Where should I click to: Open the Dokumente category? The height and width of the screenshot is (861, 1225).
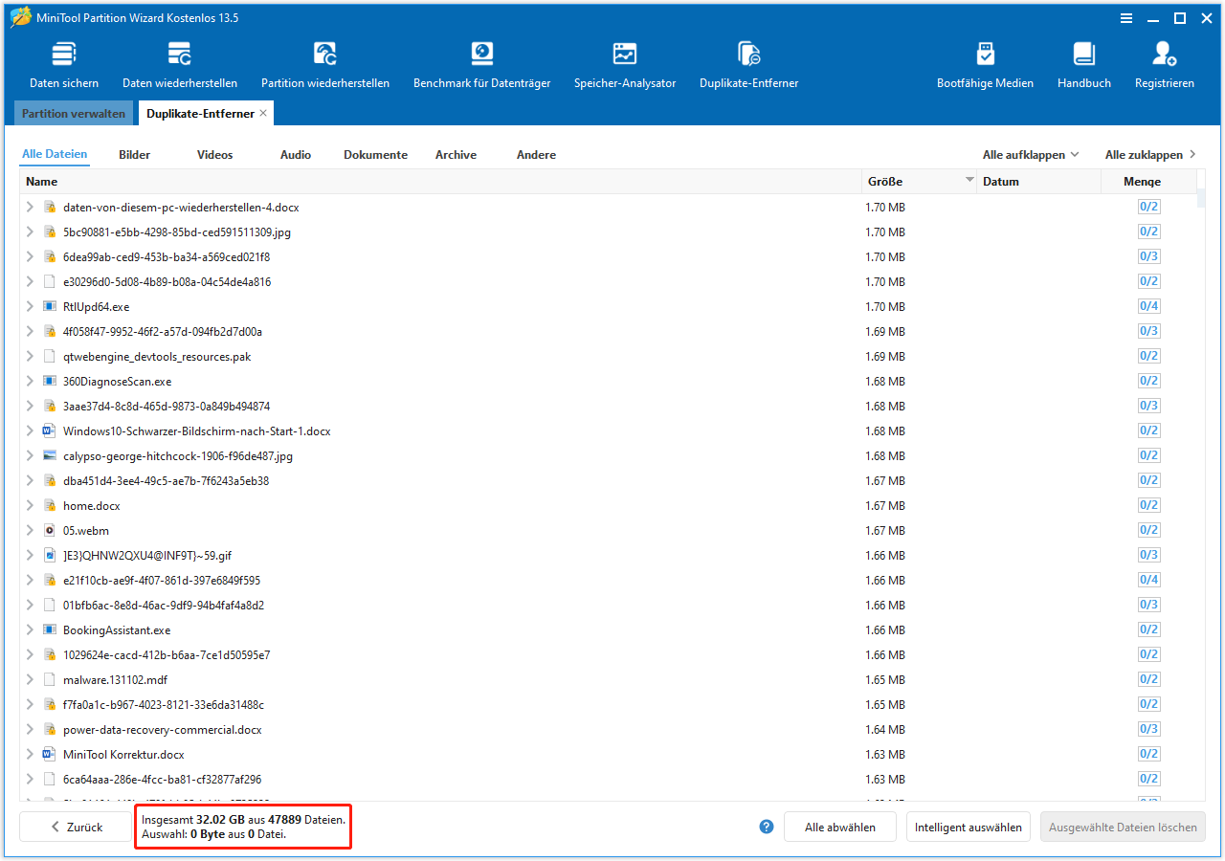tap(375, 154)
